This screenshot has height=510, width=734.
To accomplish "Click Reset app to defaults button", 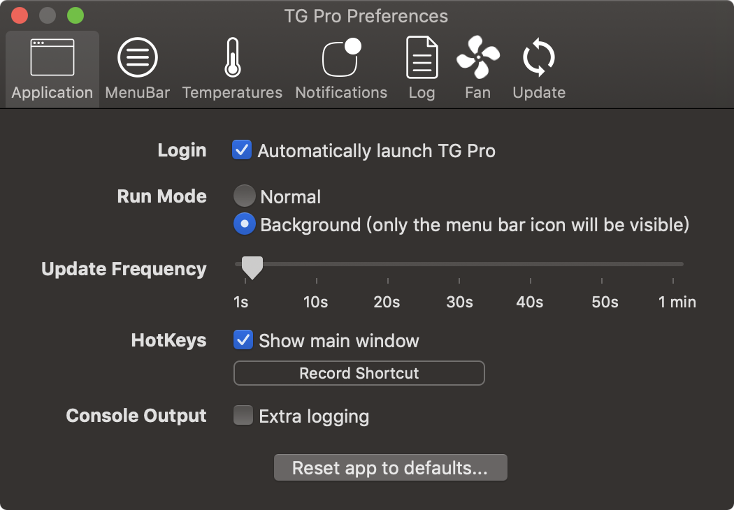I will coord(390,467).
